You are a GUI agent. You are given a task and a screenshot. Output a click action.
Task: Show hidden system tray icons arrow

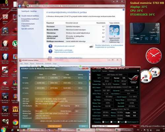coord(142,130)
